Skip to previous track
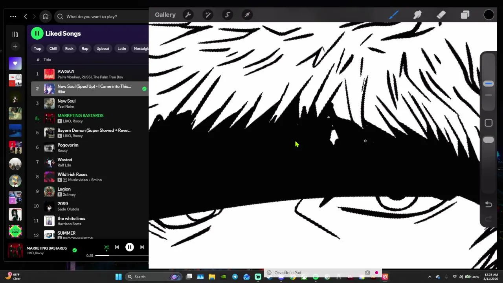Viewport: 503px width, 283px height. pos(117,247)
